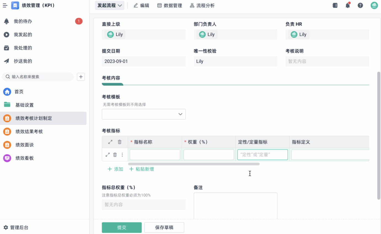This screenshot has width=381, height=234.
Task: Click the table's horizontal scrollbar
Action: [x=194, y=164]
